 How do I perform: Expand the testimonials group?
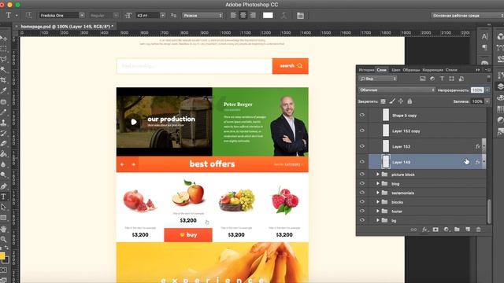point(378,193)
